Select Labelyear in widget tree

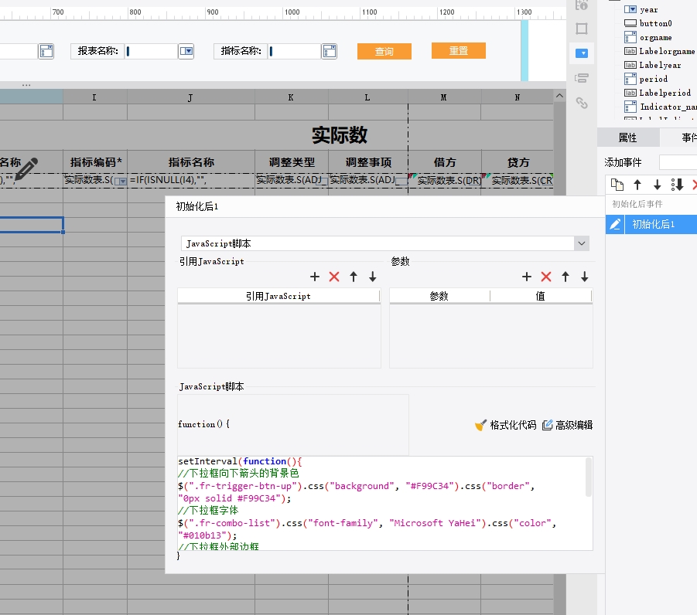(x=660, y=65)
